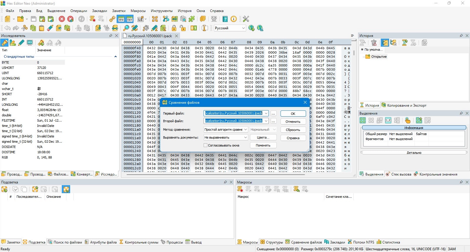Click the trash can icon in History panel
The width and height of the screenshot is (470, 252).
click(374, 43)
